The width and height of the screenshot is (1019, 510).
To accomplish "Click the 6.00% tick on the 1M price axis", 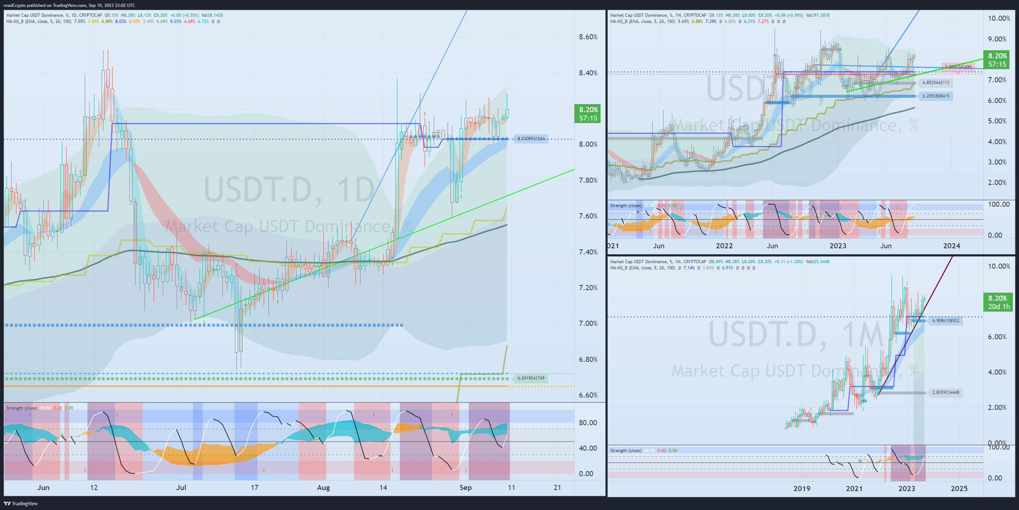I will pos(997,336).
